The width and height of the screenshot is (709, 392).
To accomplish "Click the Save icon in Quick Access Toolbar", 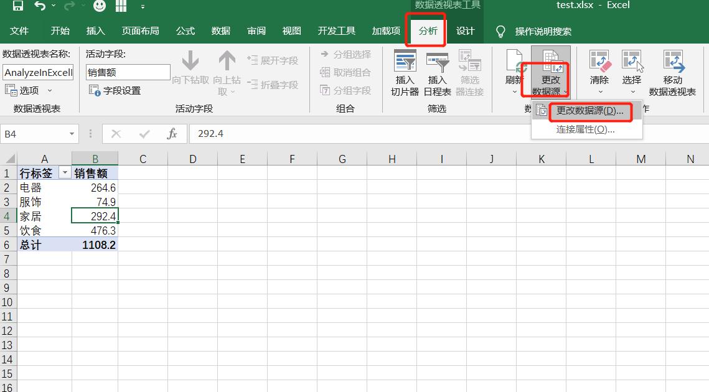I will click(x=17, y=6).
